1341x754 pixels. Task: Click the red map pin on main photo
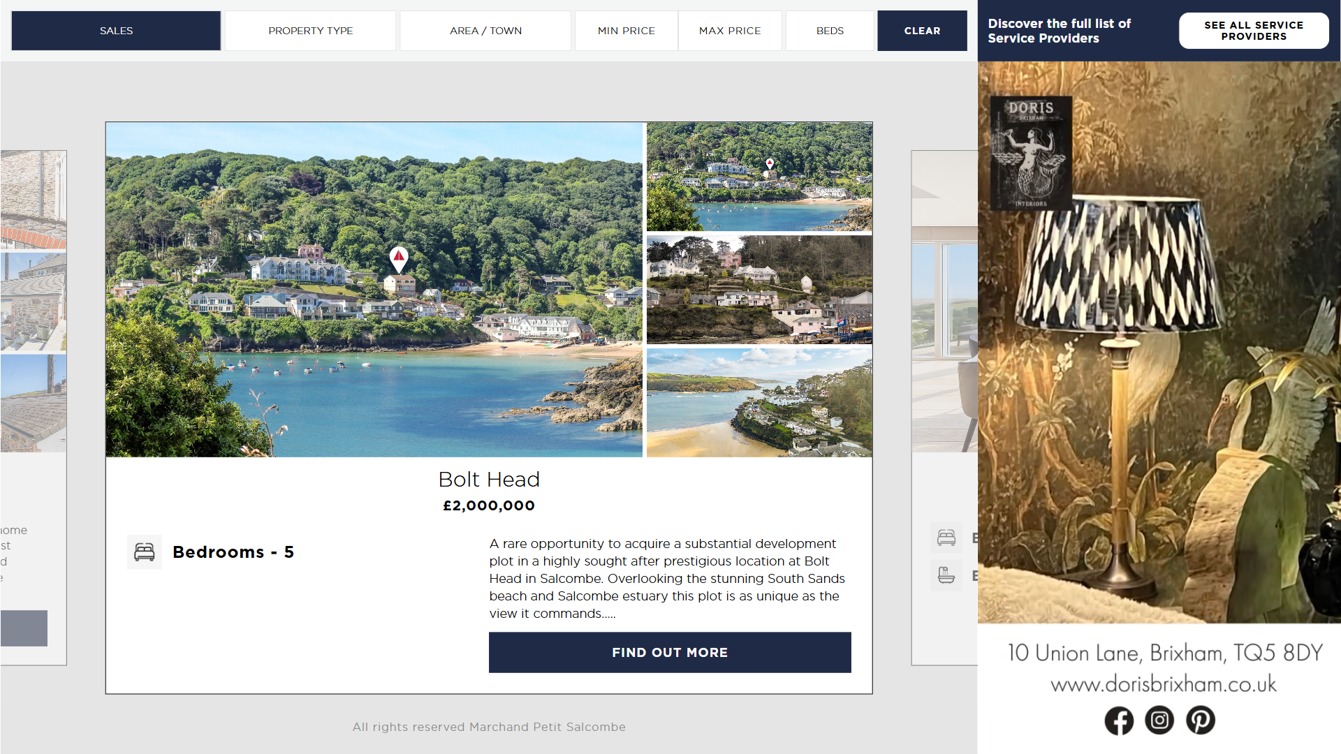pyautogui.click(x=399, y=260)
